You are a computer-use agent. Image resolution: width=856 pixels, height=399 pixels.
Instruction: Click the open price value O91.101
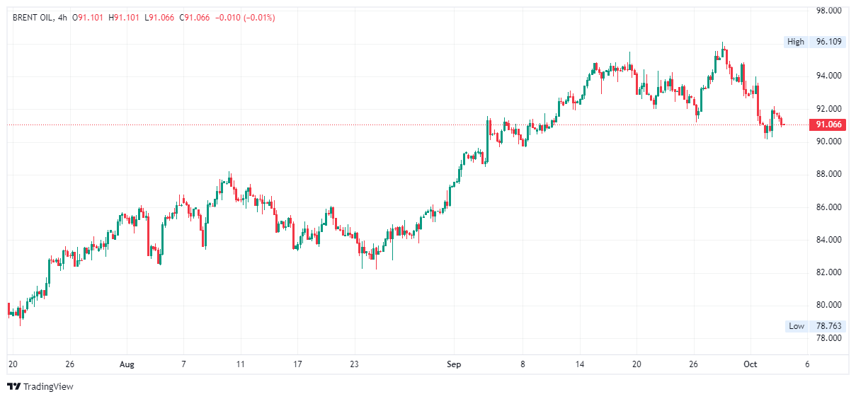pos(89,17)
